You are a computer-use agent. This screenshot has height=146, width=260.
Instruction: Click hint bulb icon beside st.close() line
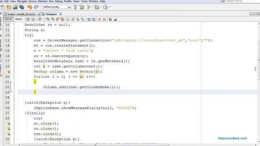pyautogui.click(x=9, y=123)
